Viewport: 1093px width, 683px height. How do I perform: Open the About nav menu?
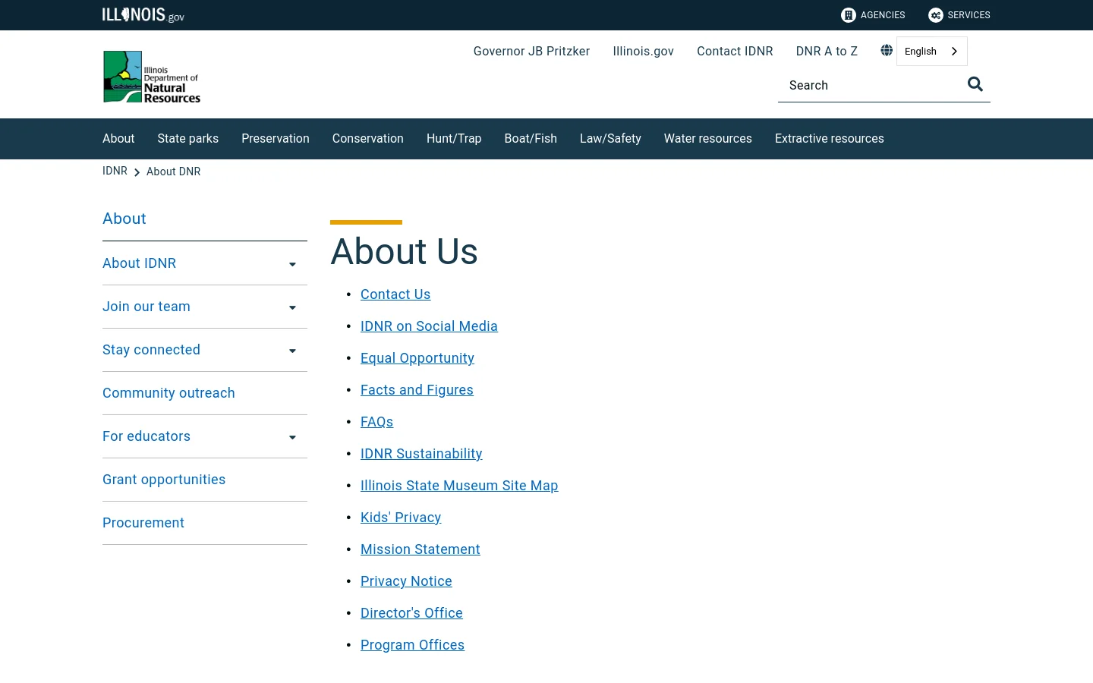tap(118, 138)
